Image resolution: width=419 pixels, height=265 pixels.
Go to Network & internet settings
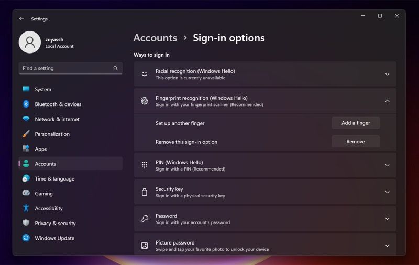[57, 119]
